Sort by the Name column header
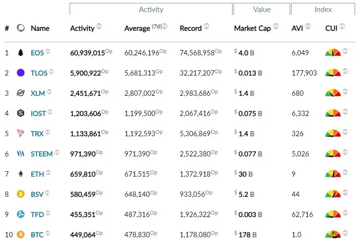 pos(40,28)
